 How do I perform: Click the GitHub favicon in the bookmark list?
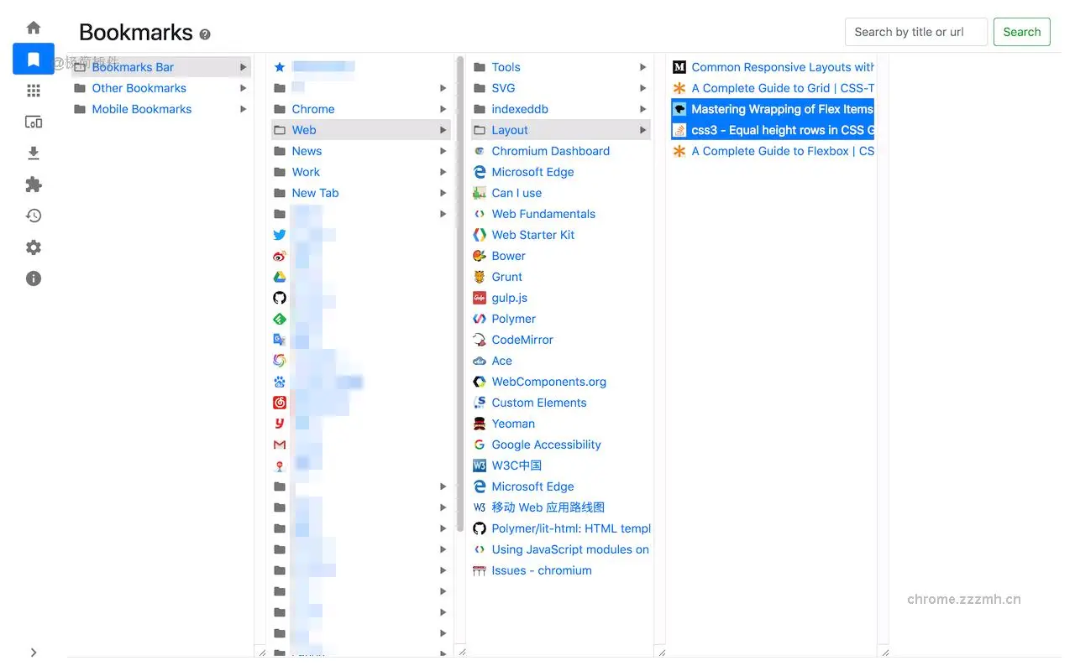[x=280, y=297]
